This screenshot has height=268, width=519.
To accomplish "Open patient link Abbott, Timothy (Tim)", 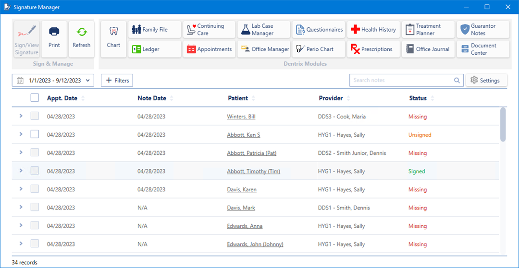I will (253, 172).
